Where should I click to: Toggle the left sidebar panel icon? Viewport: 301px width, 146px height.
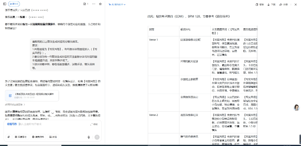pyautogui.click(x=5, y=4)
